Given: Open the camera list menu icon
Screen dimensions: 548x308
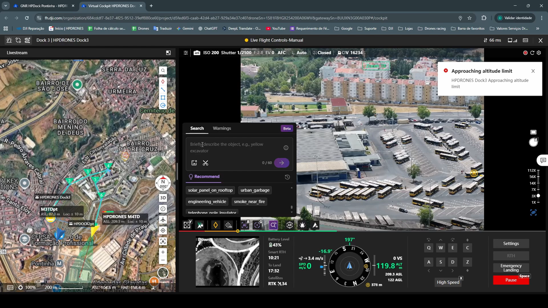Looking at the screenshot, I should [185, 53].
